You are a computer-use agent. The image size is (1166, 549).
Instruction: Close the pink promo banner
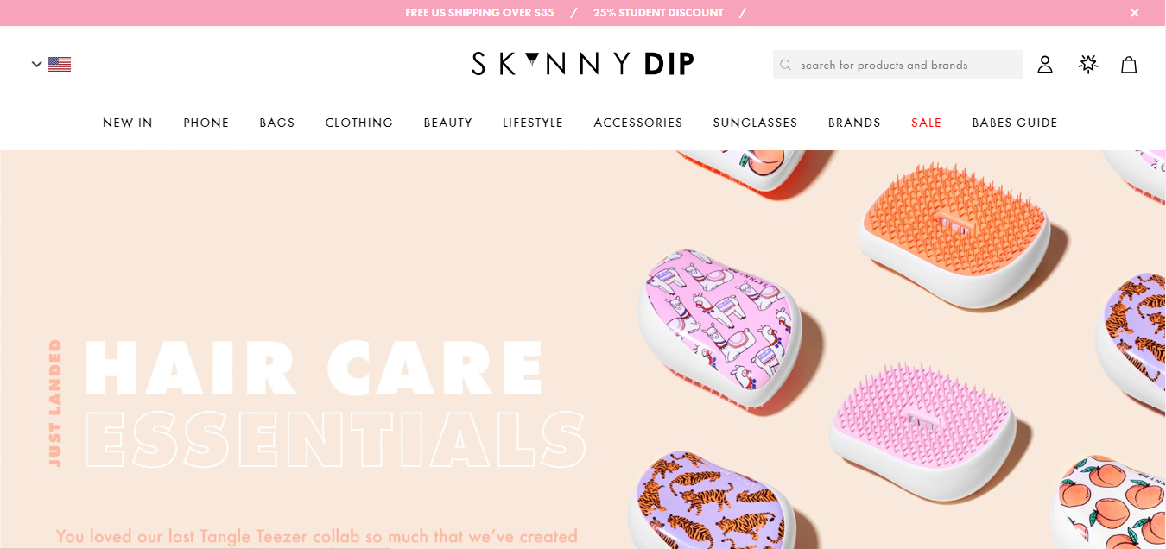(1135, 13)
